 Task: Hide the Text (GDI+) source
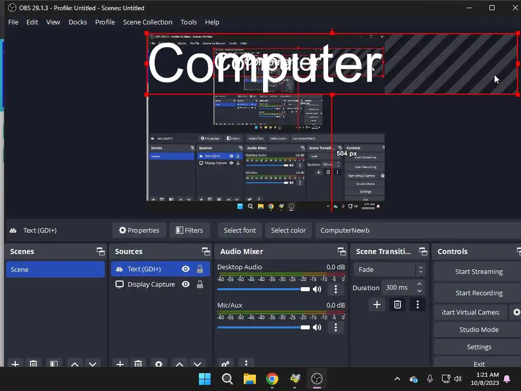[x=186, y=269]
